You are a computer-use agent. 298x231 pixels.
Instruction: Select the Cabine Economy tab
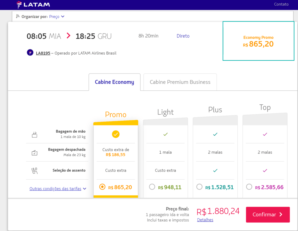pyautogui.click(x=114, y=82)
